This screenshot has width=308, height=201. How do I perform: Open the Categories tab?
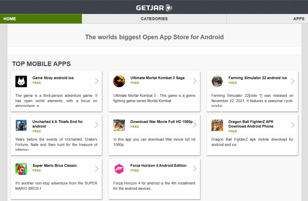tap(154, 19)
